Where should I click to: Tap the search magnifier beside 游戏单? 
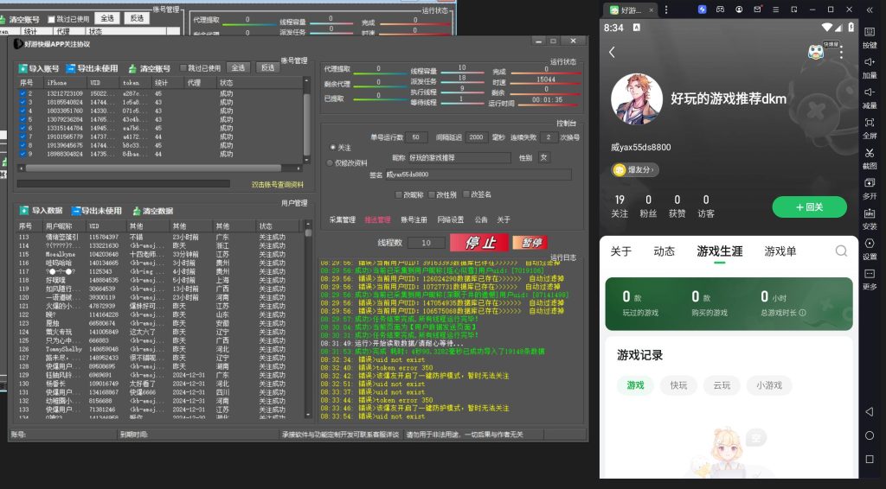[x=841, y=251]
